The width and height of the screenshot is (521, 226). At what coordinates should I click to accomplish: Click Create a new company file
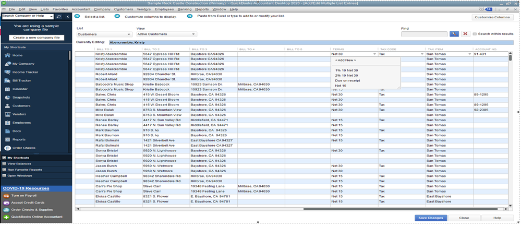[37, 38]
